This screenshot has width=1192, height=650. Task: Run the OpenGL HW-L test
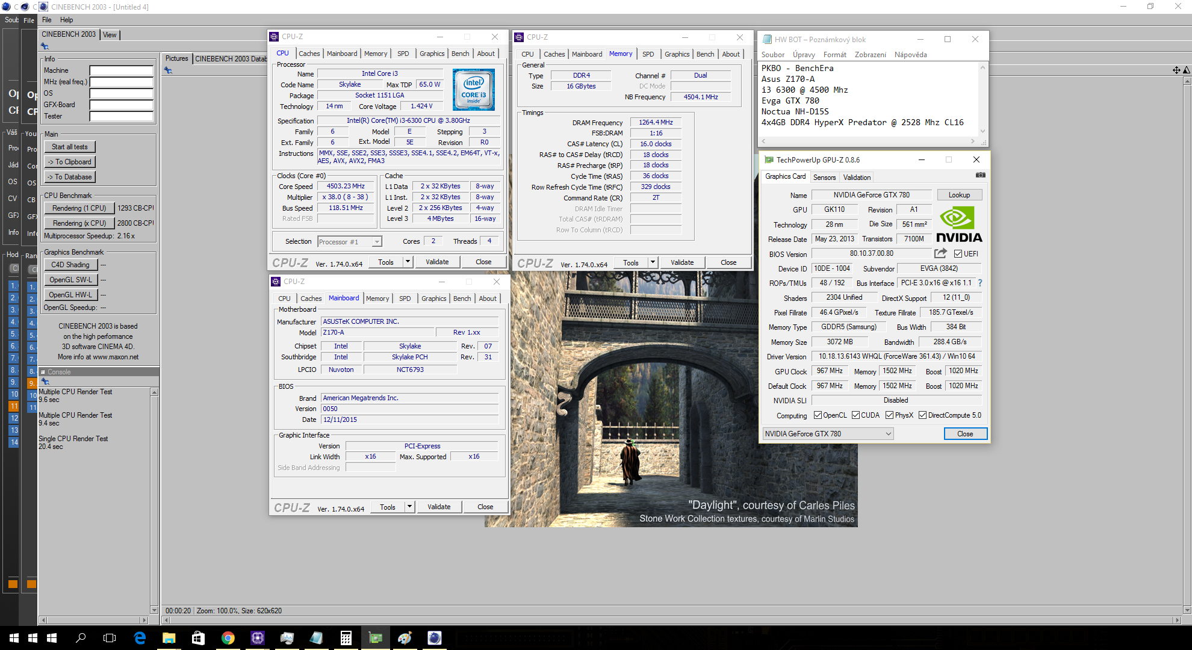(70, 295)
